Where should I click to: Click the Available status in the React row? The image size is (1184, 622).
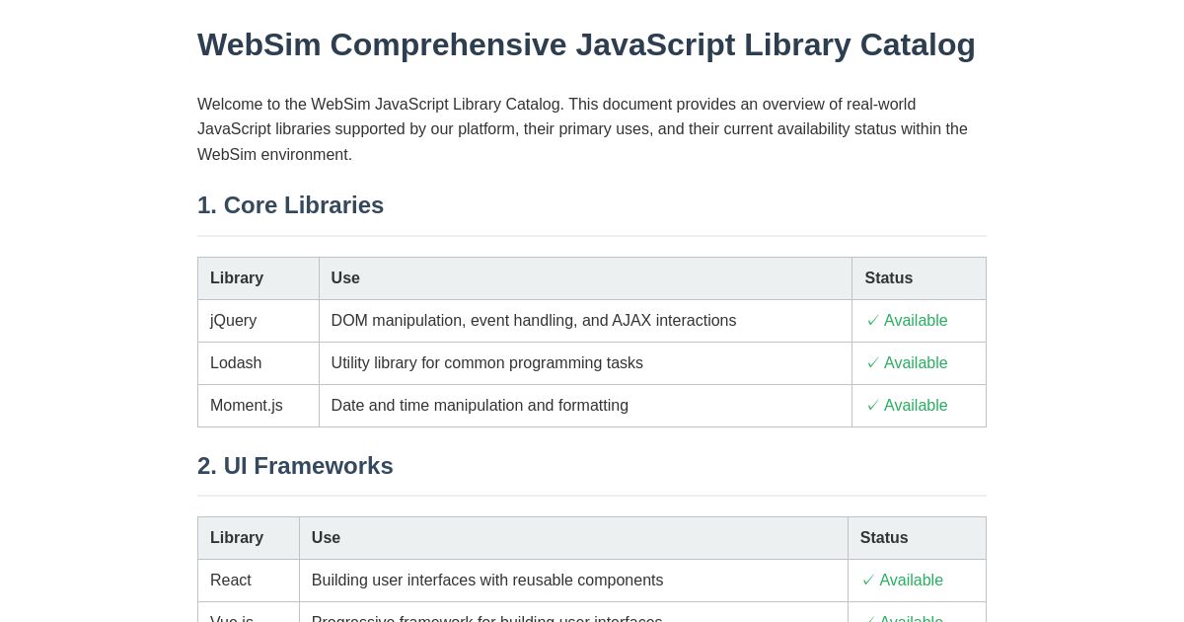[911, 581]
